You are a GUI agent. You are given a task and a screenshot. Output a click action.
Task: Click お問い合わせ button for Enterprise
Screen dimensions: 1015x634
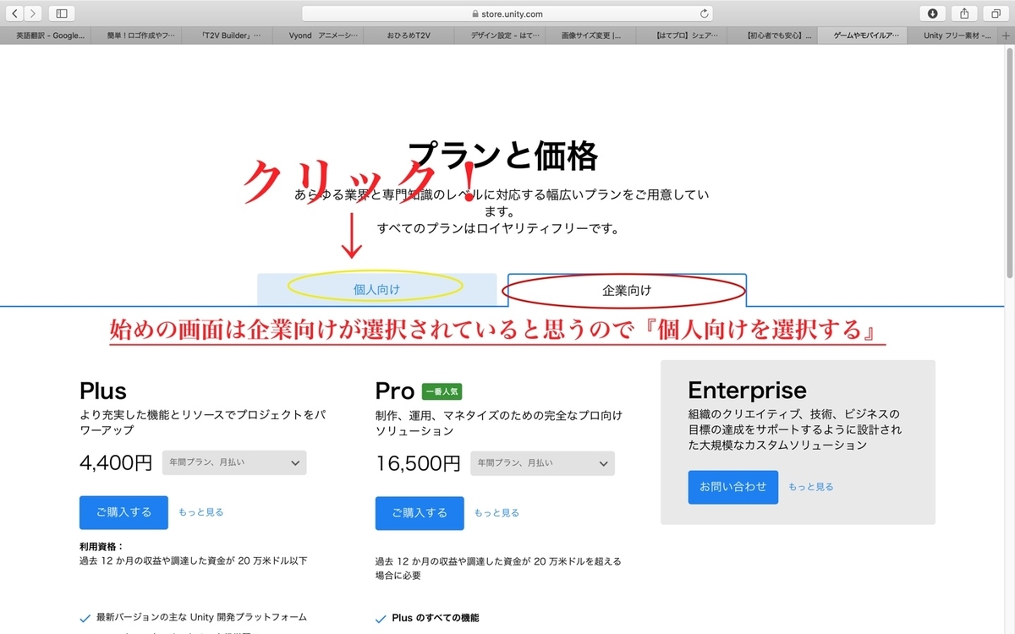point(732,487)
